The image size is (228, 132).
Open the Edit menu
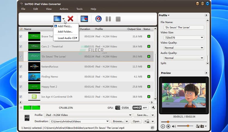pyautogui.click(x=36, y=9)
